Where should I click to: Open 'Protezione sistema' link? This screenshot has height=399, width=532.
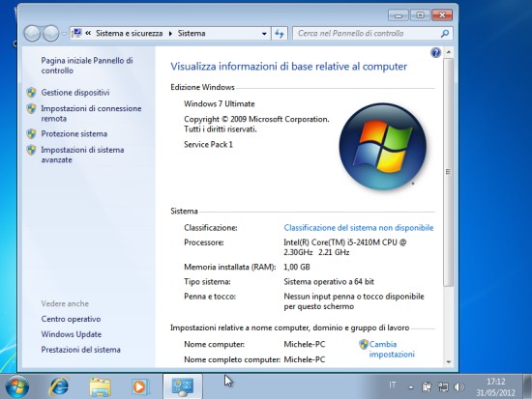[x=74, y=133]
